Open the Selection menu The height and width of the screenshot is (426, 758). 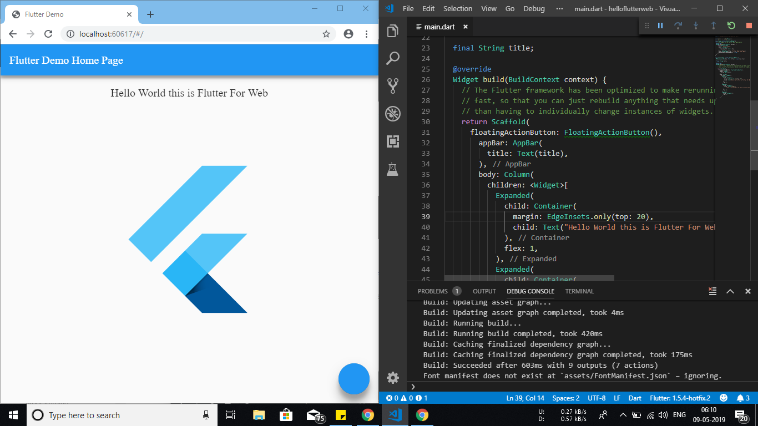click(x=458, y=8)
